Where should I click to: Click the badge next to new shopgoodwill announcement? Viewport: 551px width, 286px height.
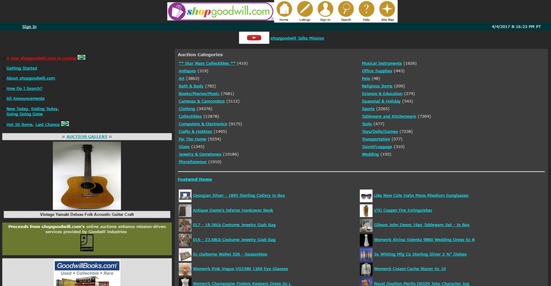click(81, 57)
